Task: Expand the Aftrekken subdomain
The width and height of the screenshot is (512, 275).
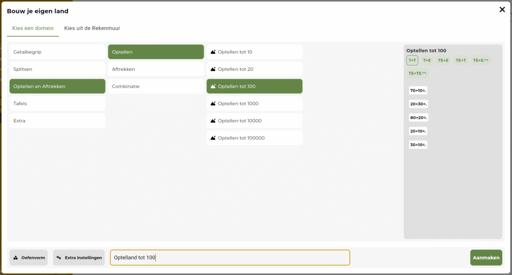Action: (155, 69)
